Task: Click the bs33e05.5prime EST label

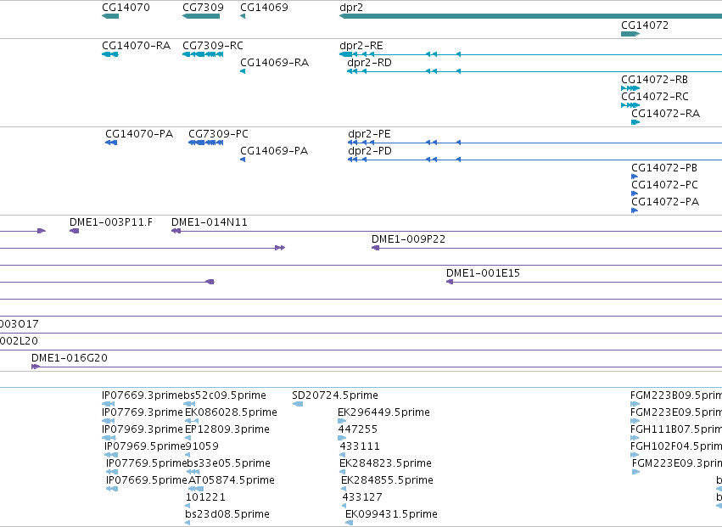Action: (228, 464)
